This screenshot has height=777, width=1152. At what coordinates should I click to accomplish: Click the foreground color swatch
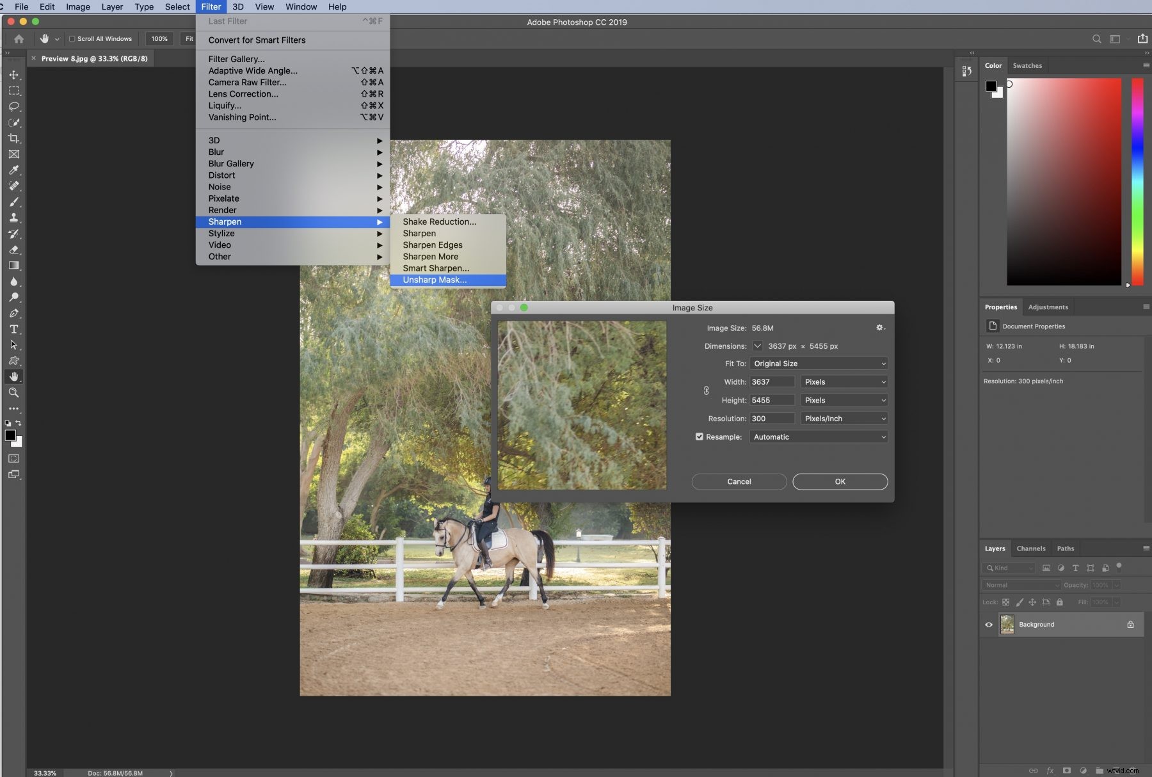pyautogui.click(x=10, y=435)
